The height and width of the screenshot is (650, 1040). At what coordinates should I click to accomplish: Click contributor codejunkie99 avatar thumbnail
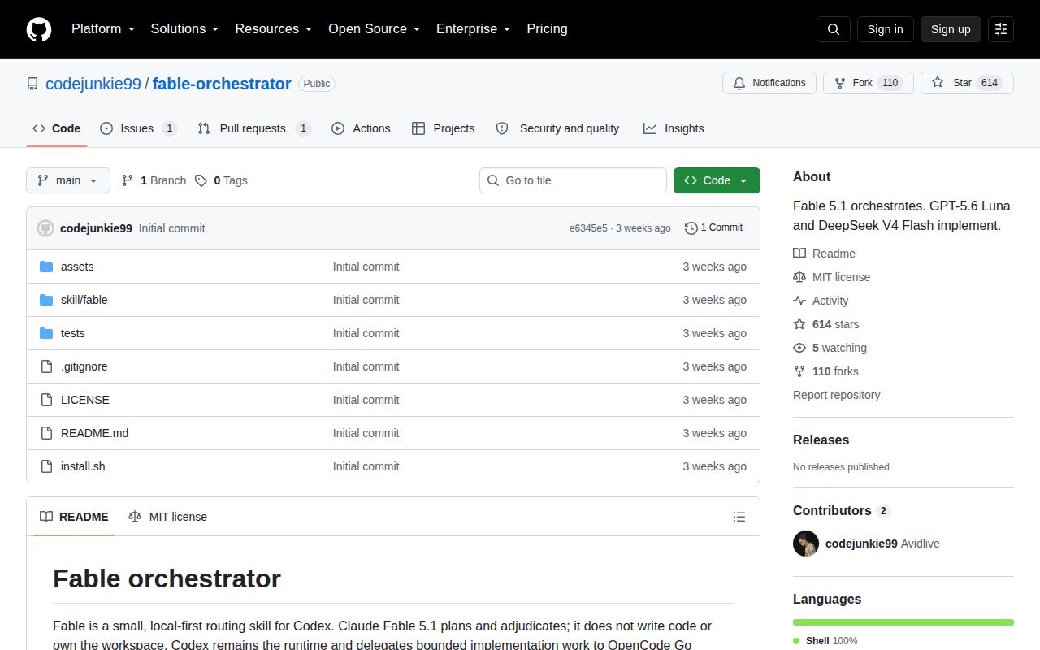tap(806, 544)
